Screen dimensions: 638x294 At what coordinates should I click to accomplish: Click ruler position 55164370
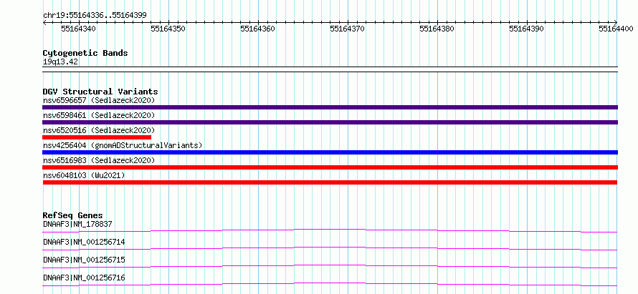click(x=347, y=29)
